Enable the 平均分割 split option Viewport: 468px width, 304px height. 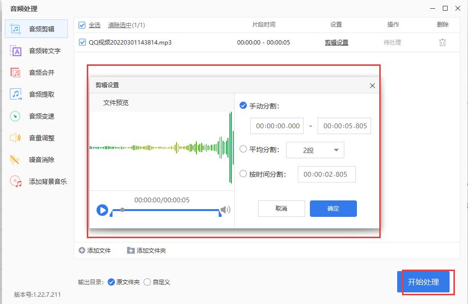pyautogui.click(x=243, y=150)
